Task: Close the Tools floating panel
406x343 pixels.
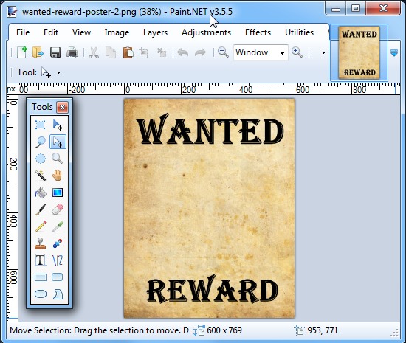Action: [63, 107]
